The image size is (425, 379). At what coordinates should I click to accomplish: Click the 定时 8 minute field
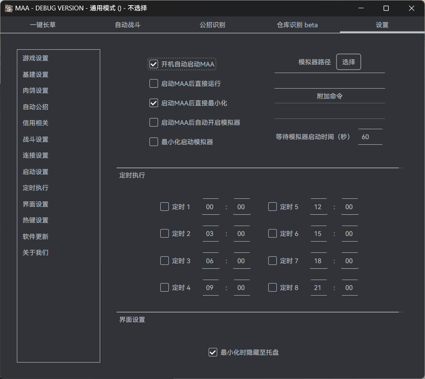[350, 287]
